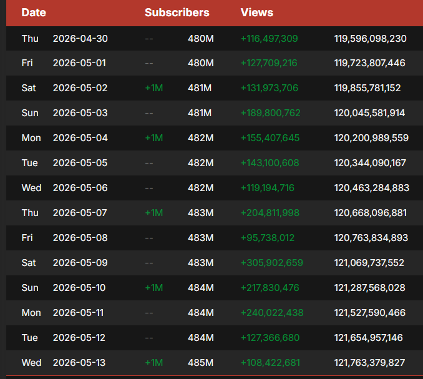Select date 2026-05-10
The width and height of the screenshot is (423, 379).
[79, 288]
